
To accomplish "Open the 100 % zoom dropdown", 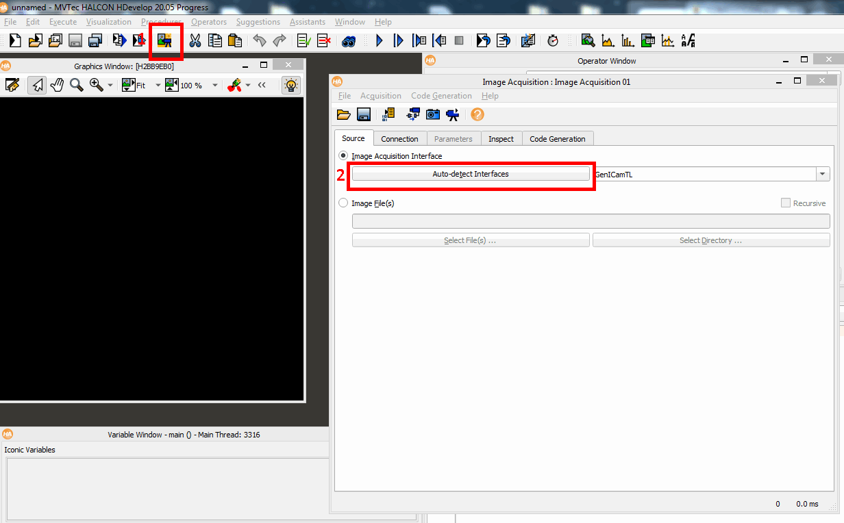I will [214, 86].
